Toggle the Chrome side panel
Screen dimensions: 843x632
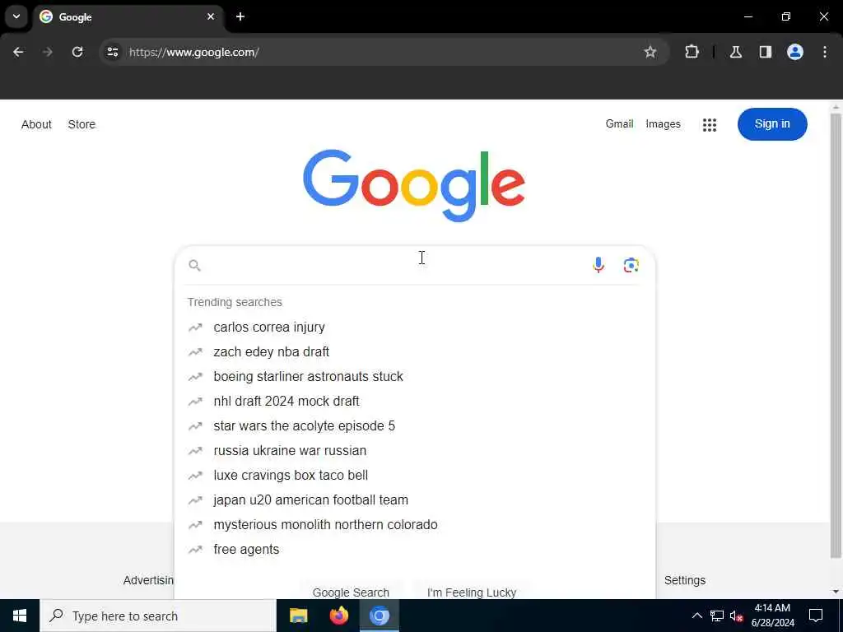pyautogui.click(x=765, y=52)
